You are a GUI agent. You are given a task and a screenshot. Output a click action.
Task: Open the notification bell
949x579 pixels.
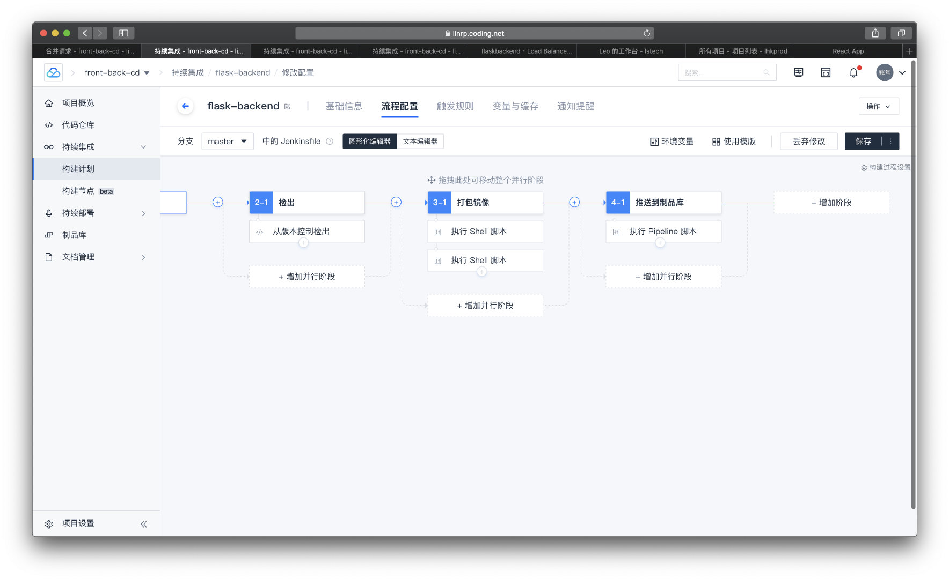pos(853,72)
